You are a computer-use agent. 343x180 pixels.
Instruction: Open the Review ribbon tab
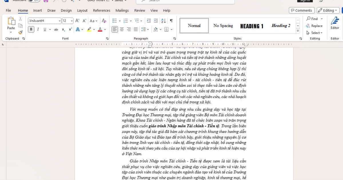(139, 10)
